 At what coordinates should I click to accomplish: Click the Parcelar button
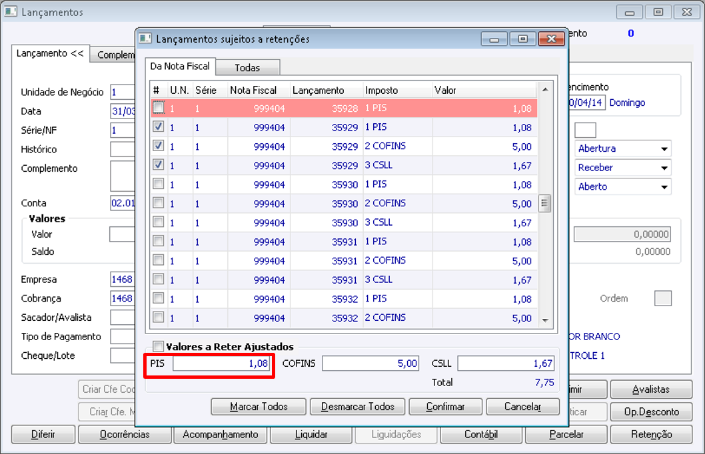(x=566, y=435)
